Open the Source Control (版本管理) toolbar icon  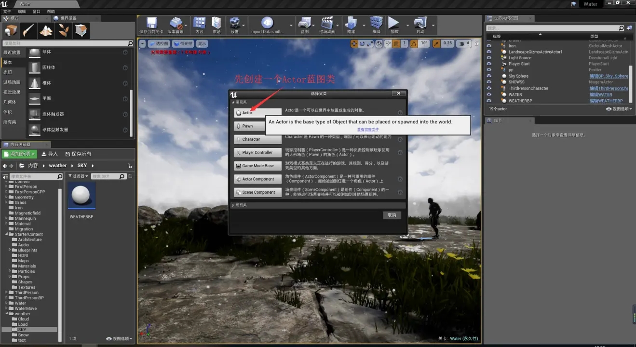click(176, 25)
